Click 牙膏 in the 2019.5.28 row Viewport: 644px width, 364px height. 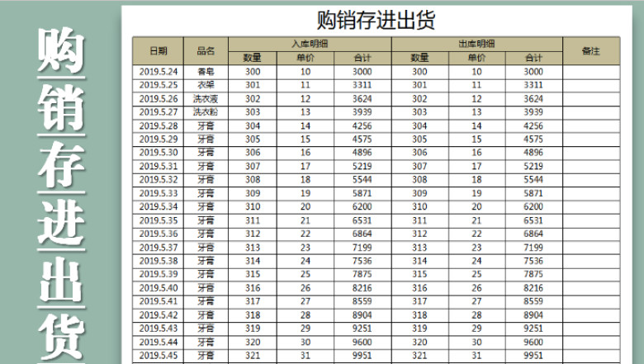click(206, 126)
